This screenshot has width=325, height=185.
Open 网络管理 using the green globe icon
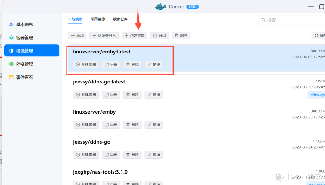pyautogui.click(x=11, y=64)
